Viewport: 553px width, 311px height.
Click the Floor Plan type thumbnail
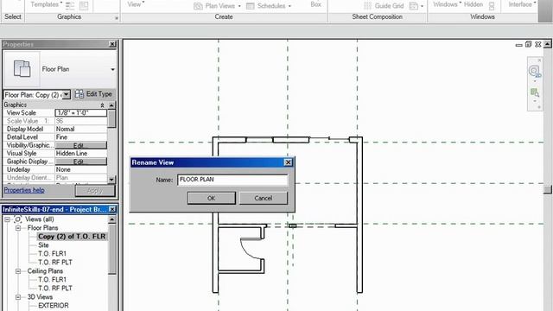coord(22,69)
